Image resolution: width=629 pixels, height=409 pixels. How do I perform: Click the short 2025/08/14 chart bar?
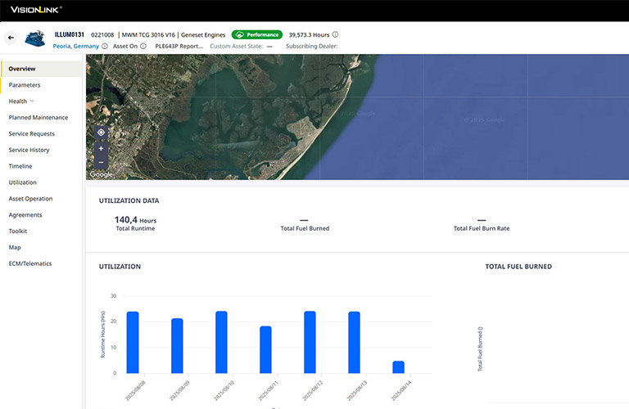tap(398, 367)
